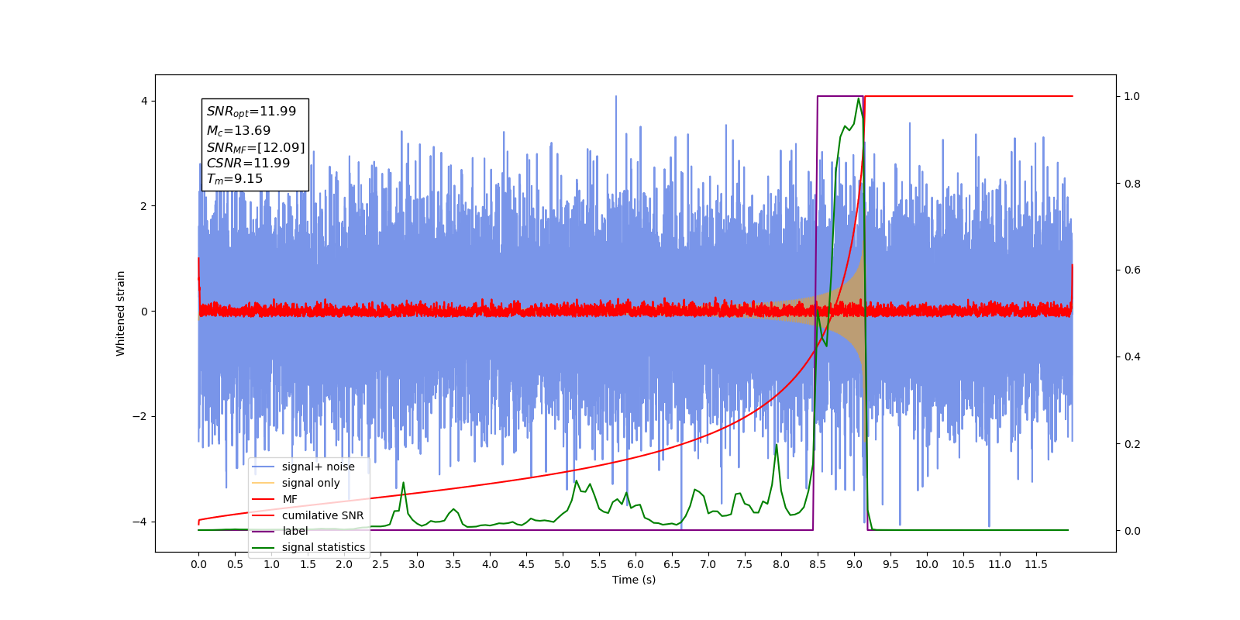Viewport: 1240px width, 620px height.
Task: Click the green line sample for signal statistics
Action: pos(264,547)
